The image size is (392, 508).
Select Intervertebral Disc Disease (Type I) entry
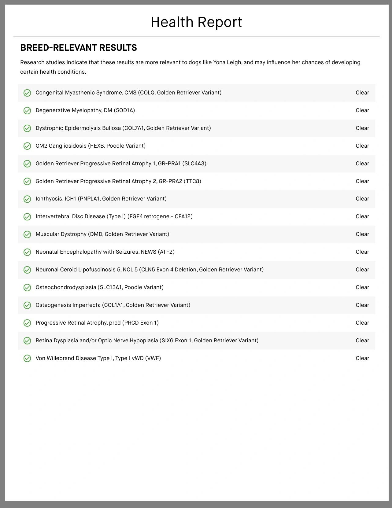114,216
